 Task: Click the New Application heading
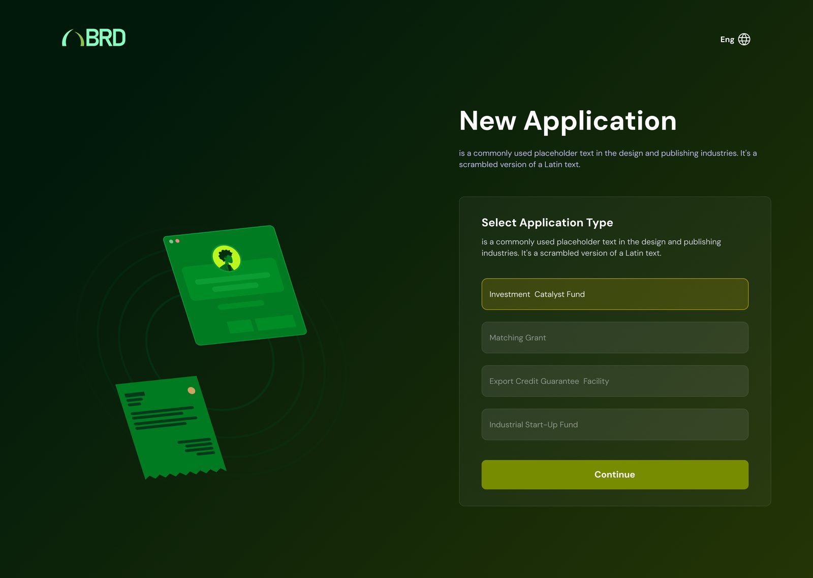[568, 121]
